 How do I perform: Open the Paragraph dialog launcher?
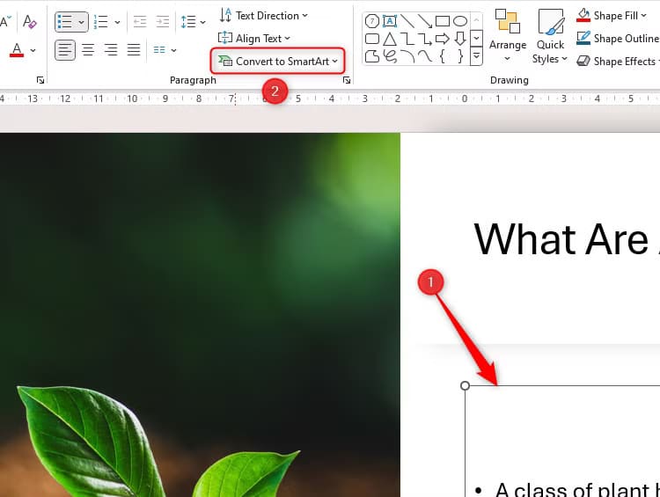(x=347, y=80)
